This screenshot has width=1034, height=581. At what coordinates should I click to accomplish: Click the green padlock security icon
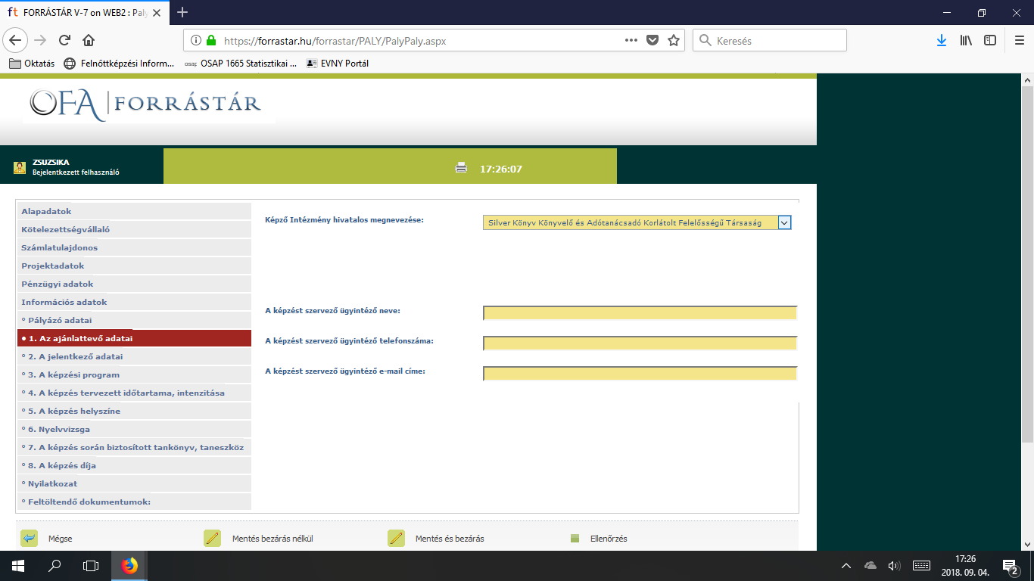click(211, 41)
